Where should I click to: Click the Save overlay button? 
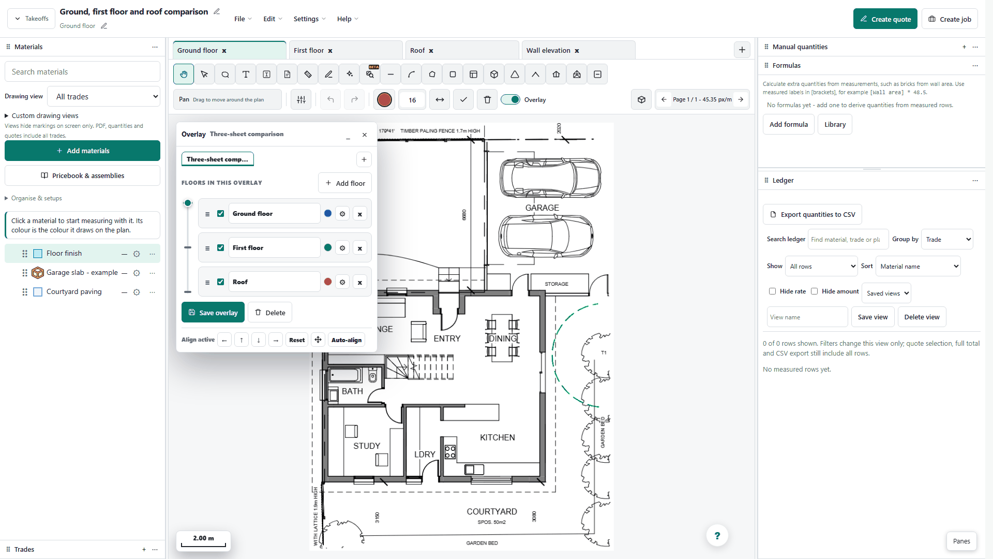pos(213,313)
